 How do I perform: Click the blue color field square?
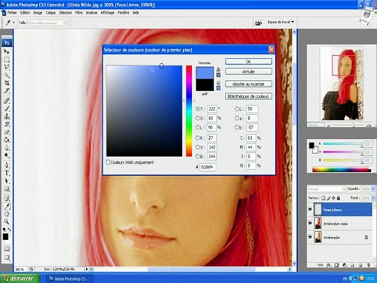[x=144, y=111]
